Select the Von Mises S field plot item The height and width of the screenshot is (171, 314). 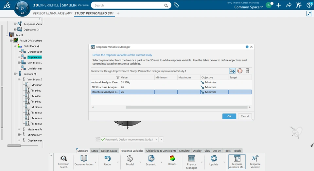point(34,63)
